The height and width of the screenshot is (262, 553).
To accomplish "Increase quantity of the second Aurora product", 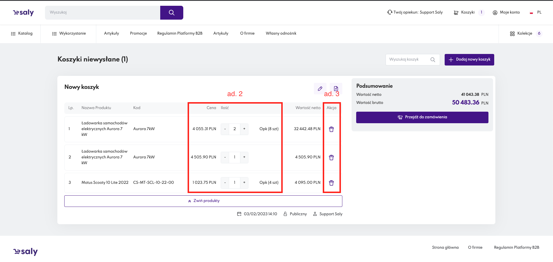I will [x=244, y=157].
